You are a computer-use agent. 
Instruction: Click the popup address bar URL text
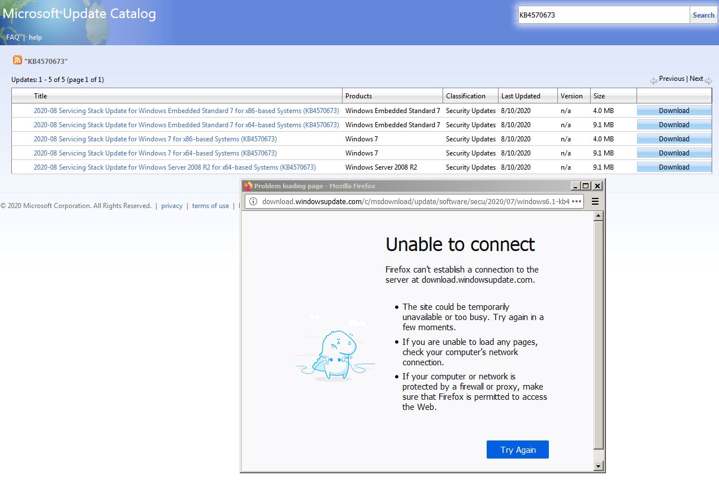point(415,201)
